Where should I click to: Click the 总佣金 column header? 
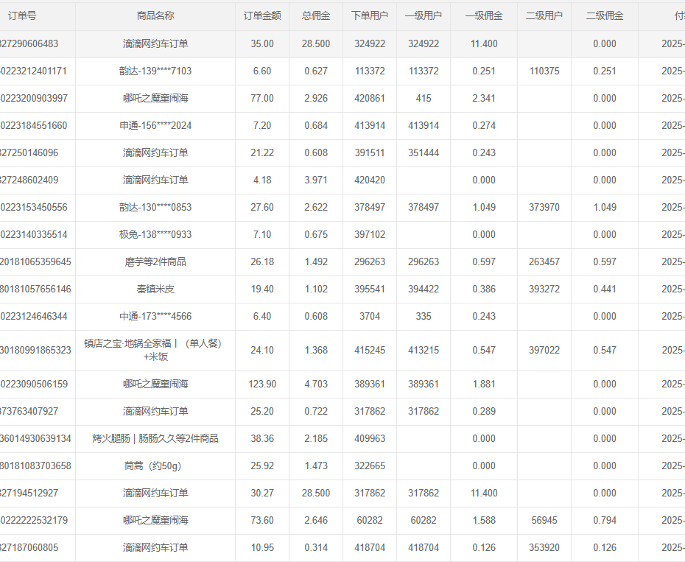316,15
